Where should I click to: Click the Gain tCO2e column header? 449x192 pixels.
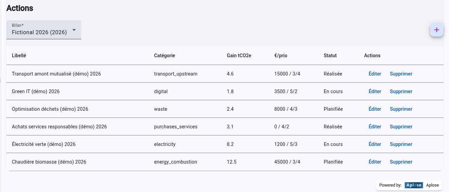pos(239,56)
